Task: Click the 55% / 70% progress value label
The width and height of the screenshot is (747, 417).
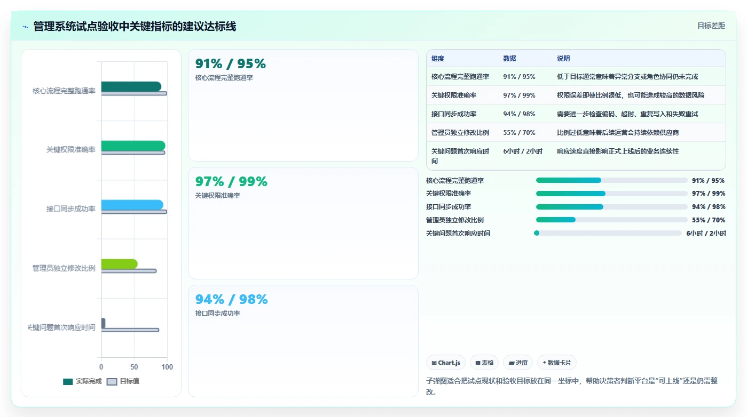Action: pos(709,220)
